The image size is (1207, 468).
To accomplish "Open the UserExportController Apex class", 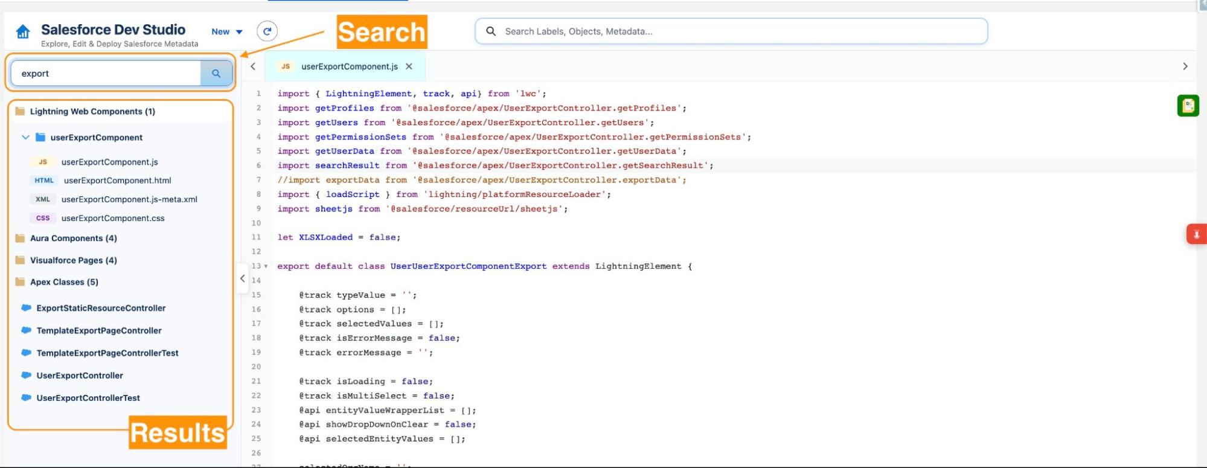I will [80, 375].
